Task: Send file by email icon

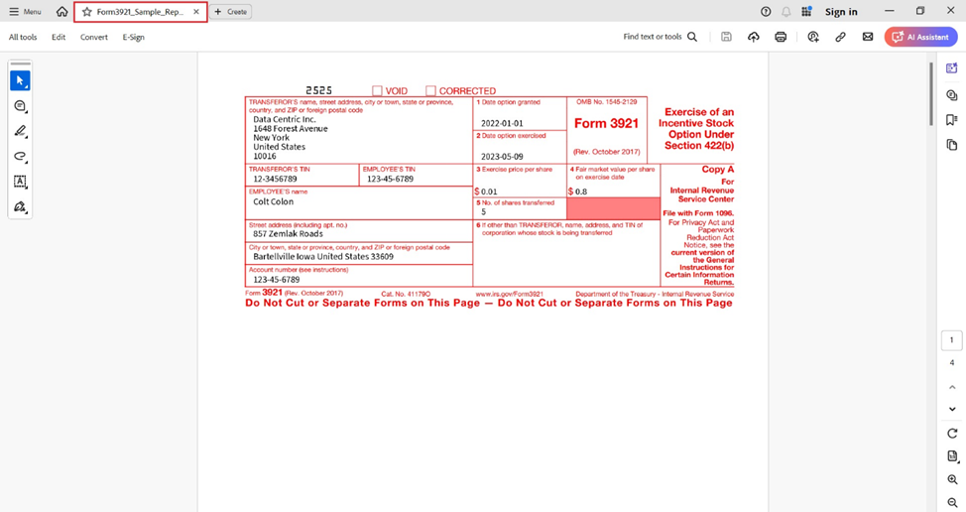Action: pos(868,37)
